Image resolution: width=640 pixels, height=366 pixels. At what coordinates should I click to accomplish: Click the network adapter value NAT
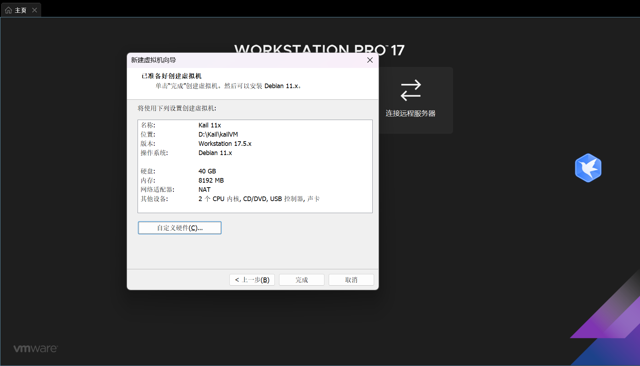click(x=204, y=190)
